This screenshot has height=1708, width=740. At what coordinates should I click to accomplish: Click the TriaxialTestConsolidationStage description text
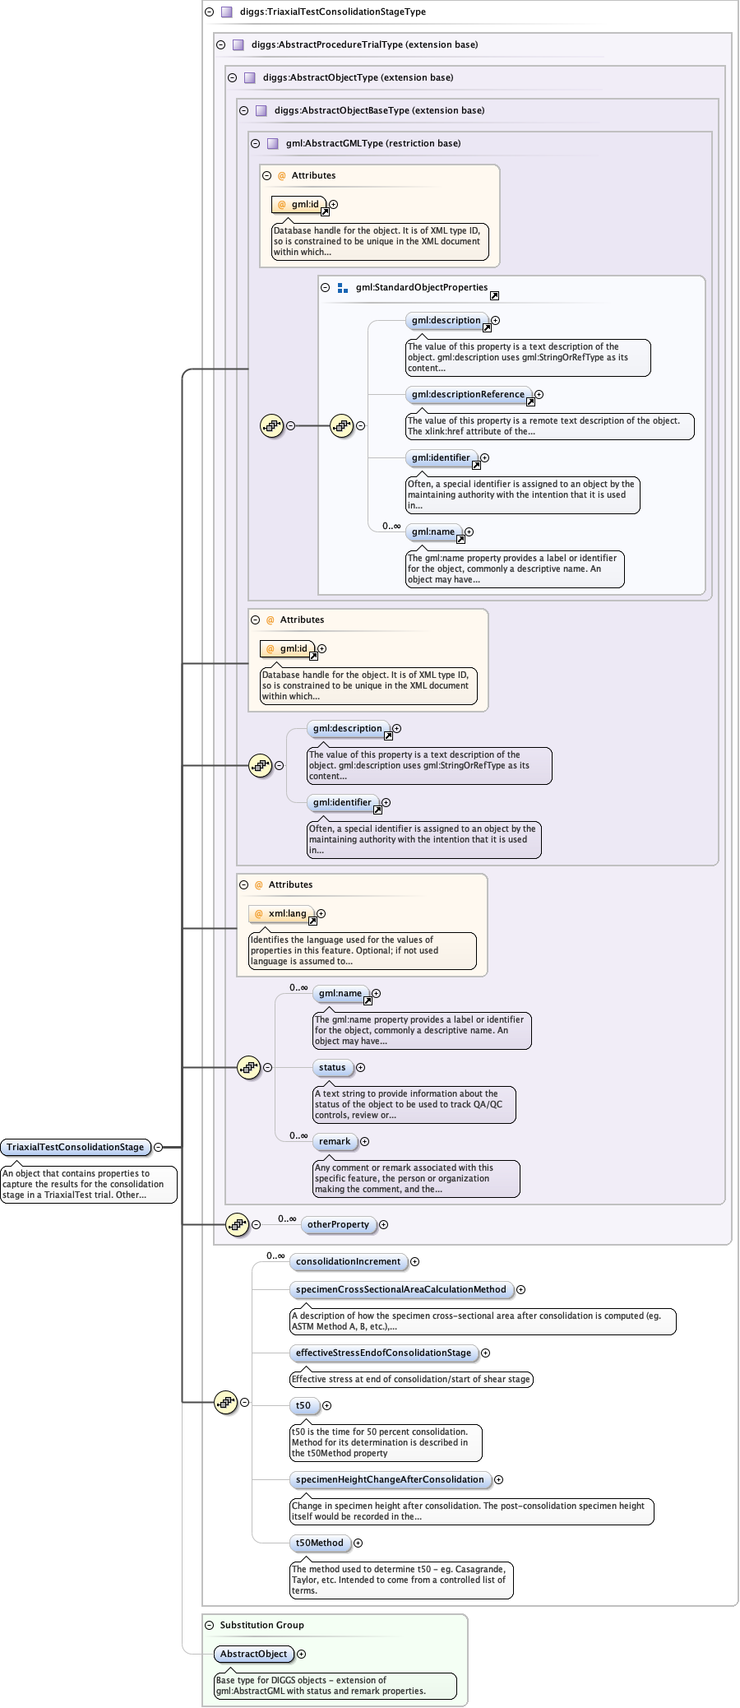pos(88,1184)
